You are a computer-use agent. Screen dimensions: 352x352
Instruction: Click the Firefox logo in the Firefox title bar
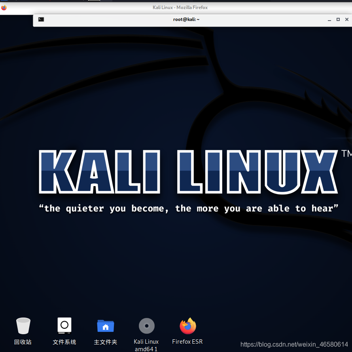pyautogui.click(x=4, y=8)
